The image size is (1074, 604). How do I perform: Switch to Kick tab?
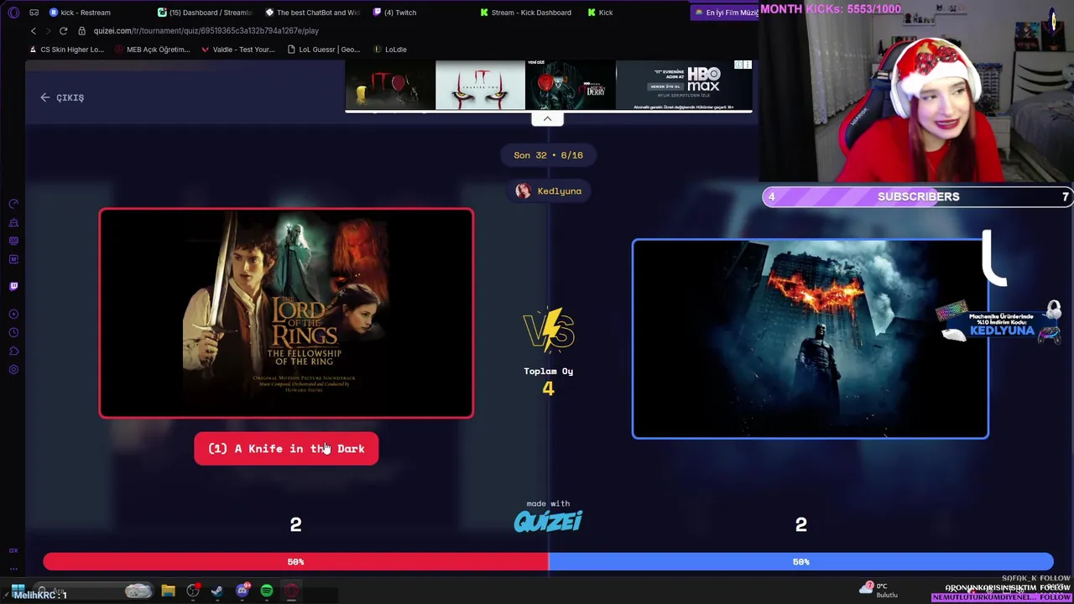(x=600, y=13)
